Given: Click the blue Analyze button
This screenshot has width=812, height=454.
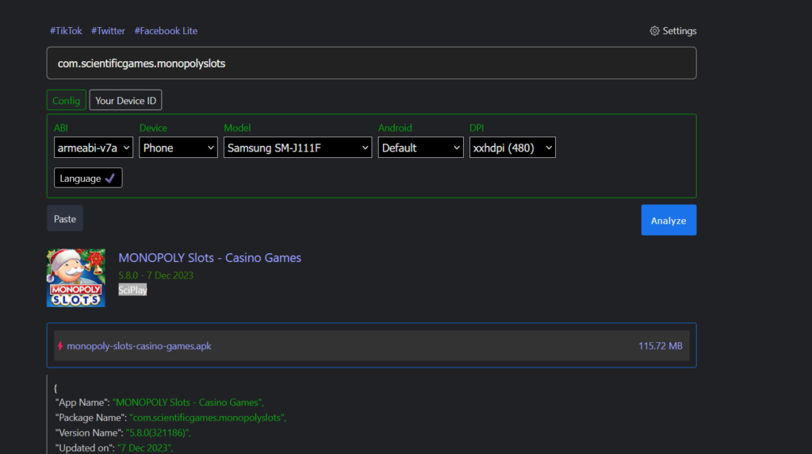Looking at the screenshot, I should pos(668,221).
